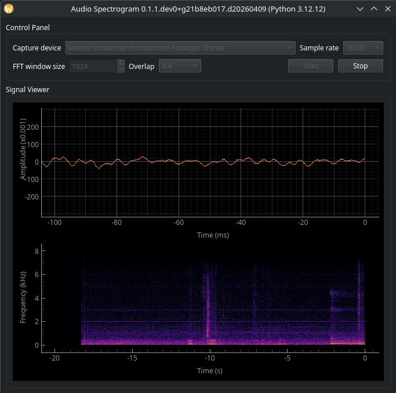Click the spectrogram heatmap plot
The height and width of the screenshot is (393, 396).
210,298
